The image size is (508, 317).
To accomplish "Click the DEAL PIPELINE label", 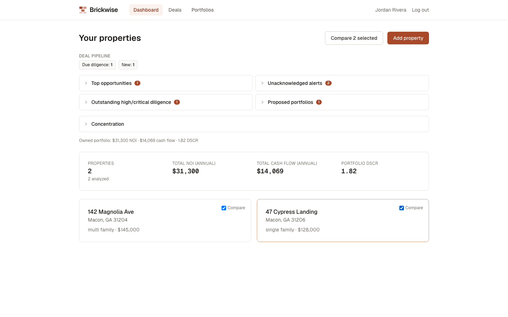I will [95, 56].
